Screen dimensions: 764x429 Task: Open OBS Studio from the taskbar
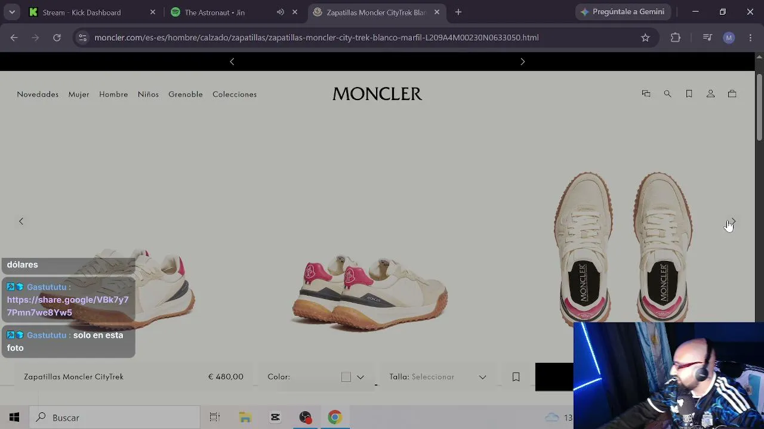(x=306, y=418)
